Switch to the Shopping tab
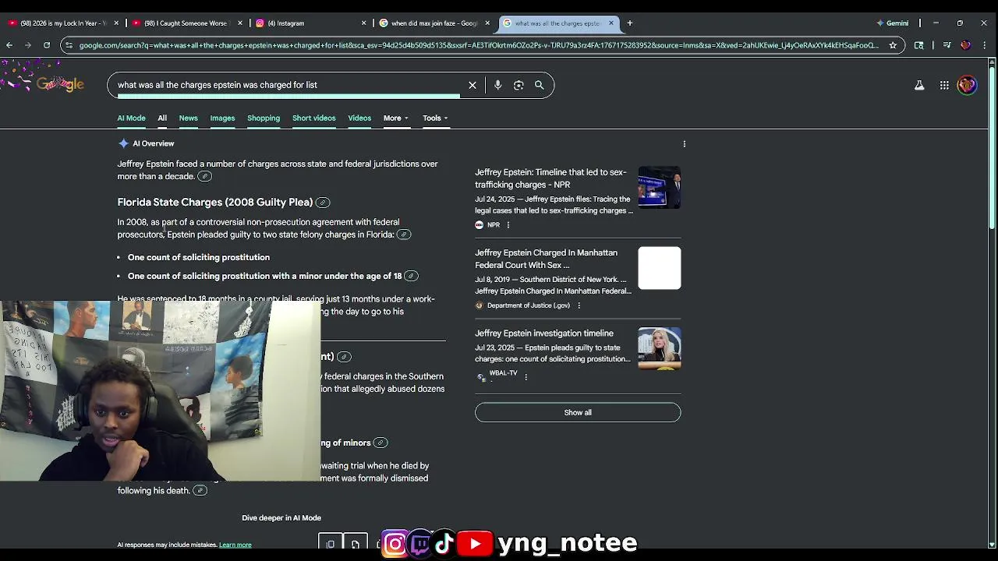 click(x=264, y=118)
